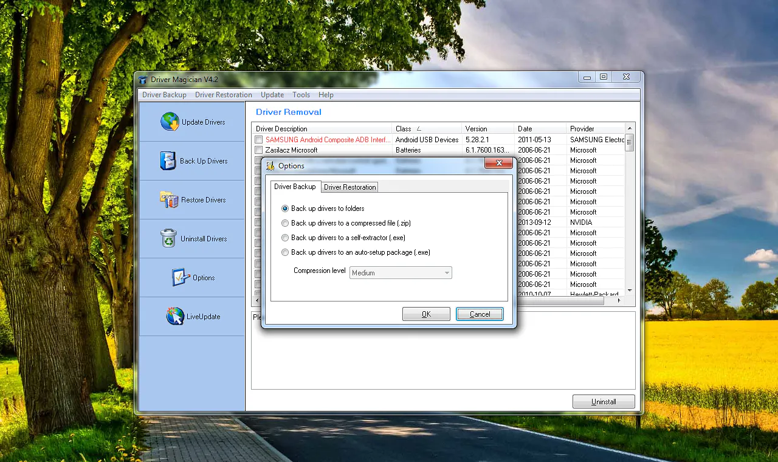The height and width of the screenshot is (462, 778).
Task: Confirm options with the OK button
Action: [x=426, y=314]
